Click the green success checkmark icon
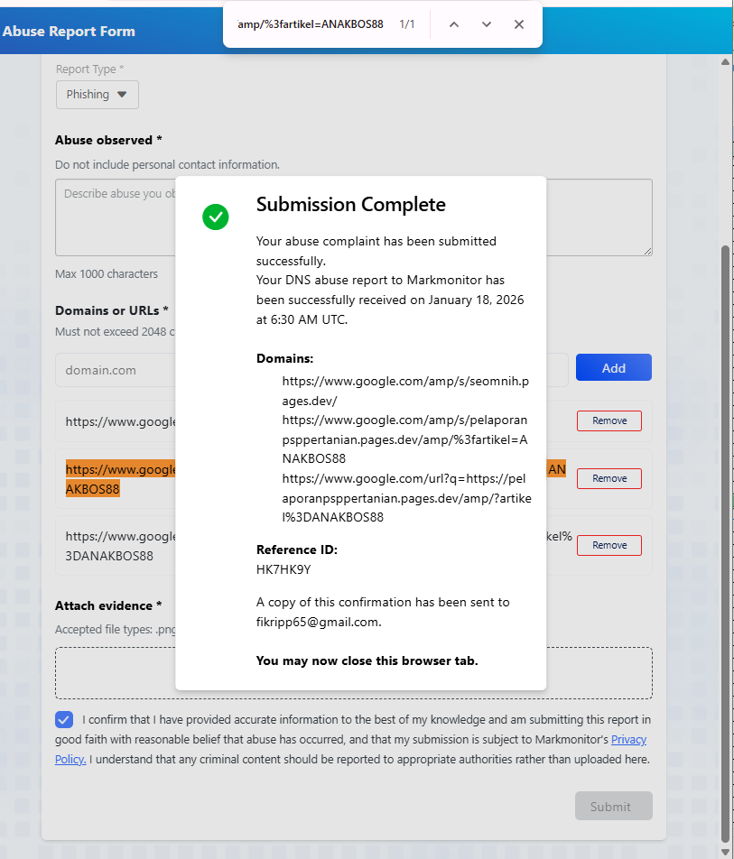 [x=216, y=217]
